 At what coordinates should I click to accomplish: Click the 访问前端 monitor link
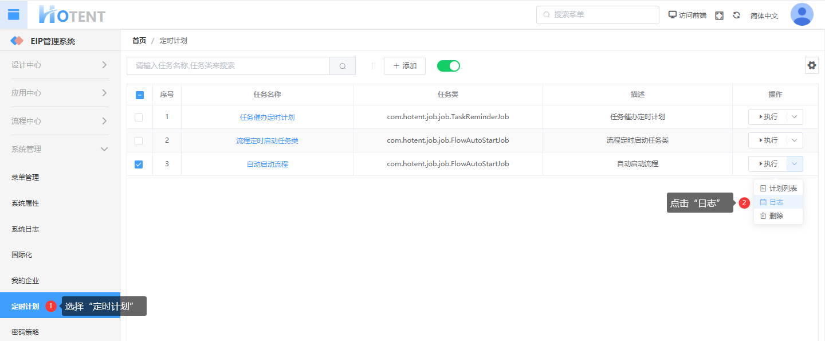(x=687, y=15)
